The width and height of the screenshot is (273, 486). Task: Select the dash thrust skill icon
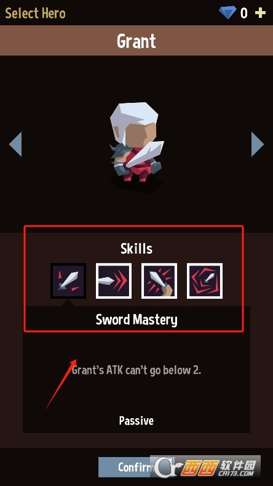(x=114, y=281)
